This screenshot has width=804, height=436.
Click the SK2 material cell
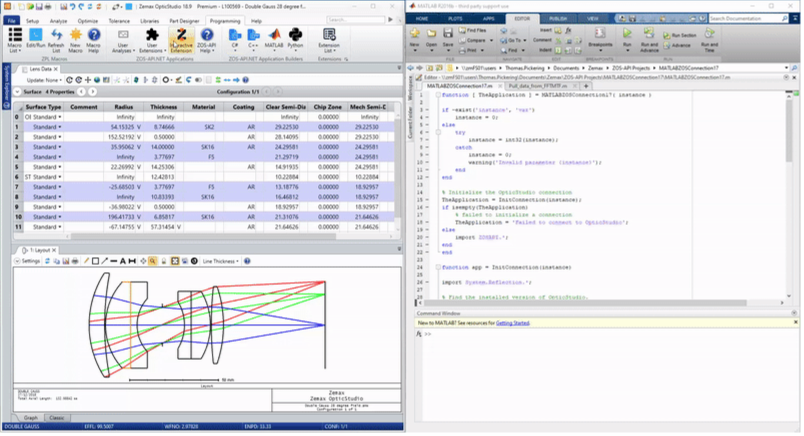[x=204, y=127]
